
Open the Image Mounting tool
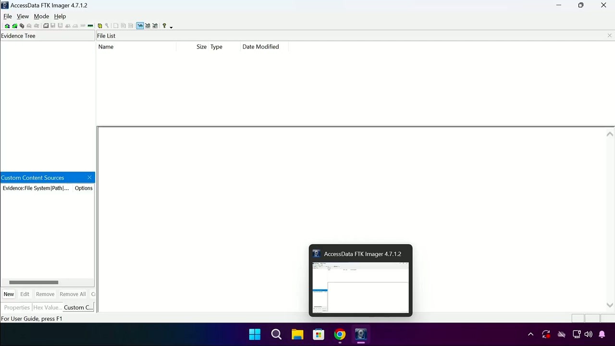point(22,25)
